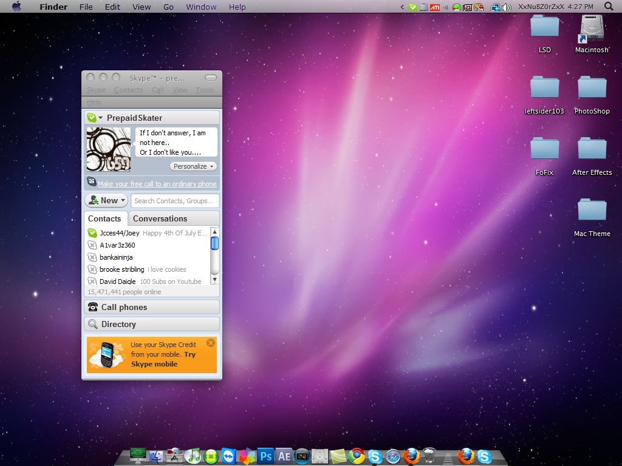Open the Finder face icon in the dock
Screen dimensions: 622x466
(156, 457)
